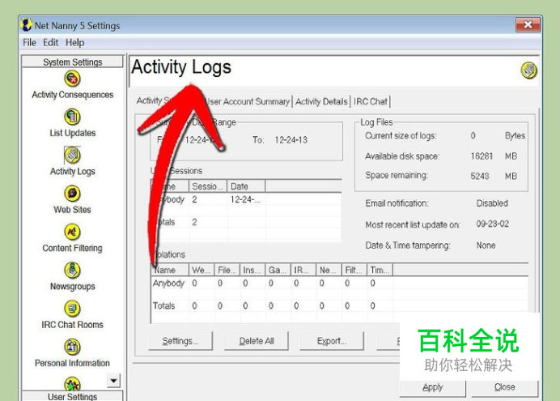Viewport: 560px width, 401px height.
Task: Open the IRC Chat Rooms icon
Action: (x=72, y=309)
